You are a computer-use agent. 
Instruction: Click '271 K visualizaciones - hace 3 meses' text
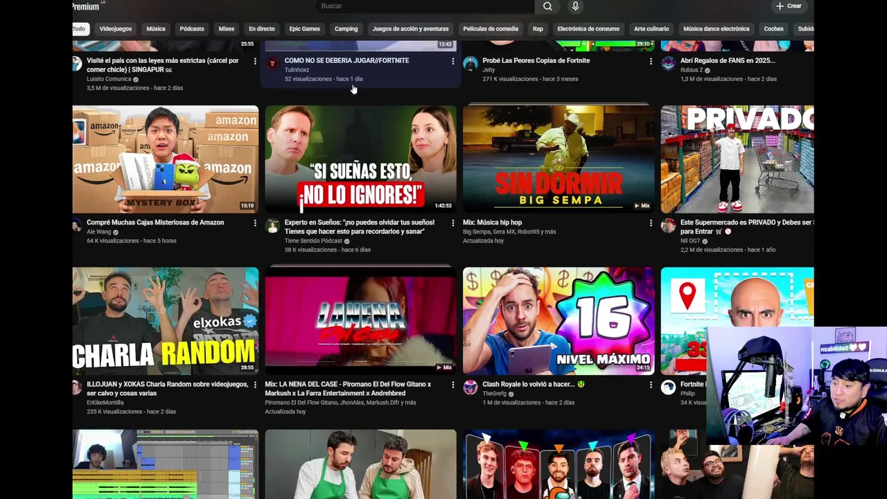[530, 79]
